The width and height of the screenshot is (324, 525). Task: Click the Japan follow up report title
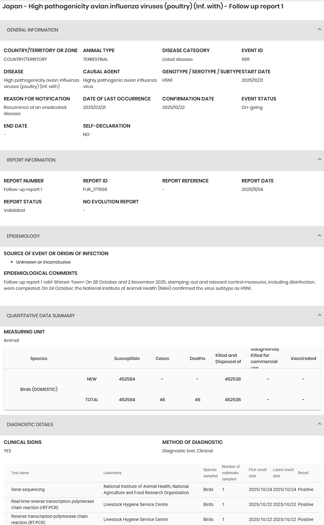coord(143,6)
